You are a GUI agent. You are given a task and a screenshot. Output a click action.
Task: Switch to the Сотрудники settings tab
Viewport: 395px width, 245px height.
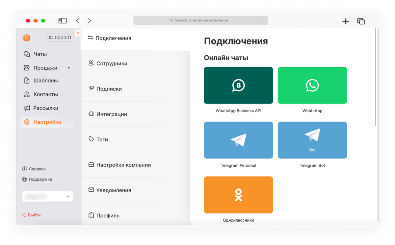(136, 63)
